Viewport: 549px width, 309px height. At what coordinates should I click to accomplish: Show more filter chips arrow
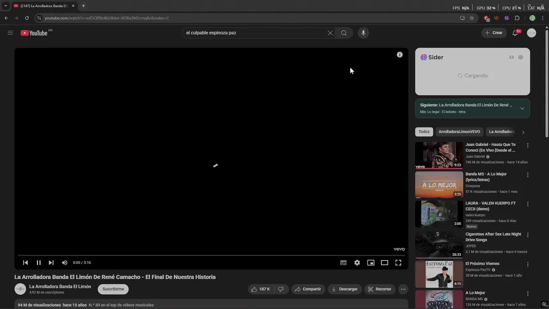523,132
